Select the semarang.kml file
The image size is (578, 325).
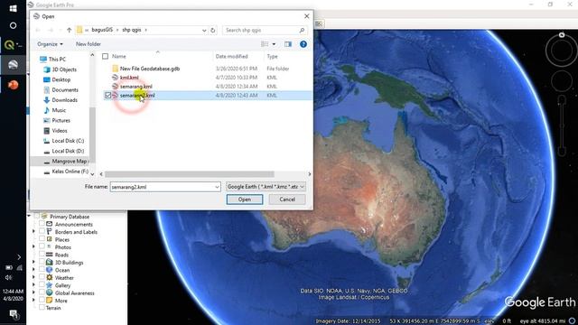(136, 87)
